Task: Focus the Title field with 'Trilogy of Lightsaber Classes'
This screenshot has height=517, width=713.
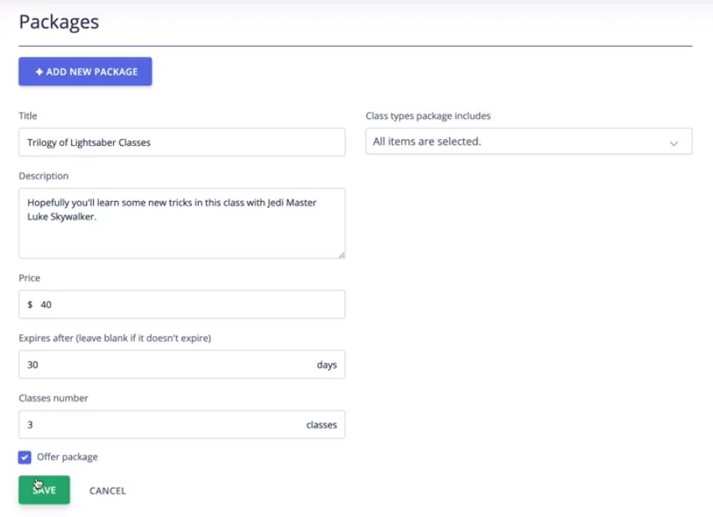Action: coord(181,142)
